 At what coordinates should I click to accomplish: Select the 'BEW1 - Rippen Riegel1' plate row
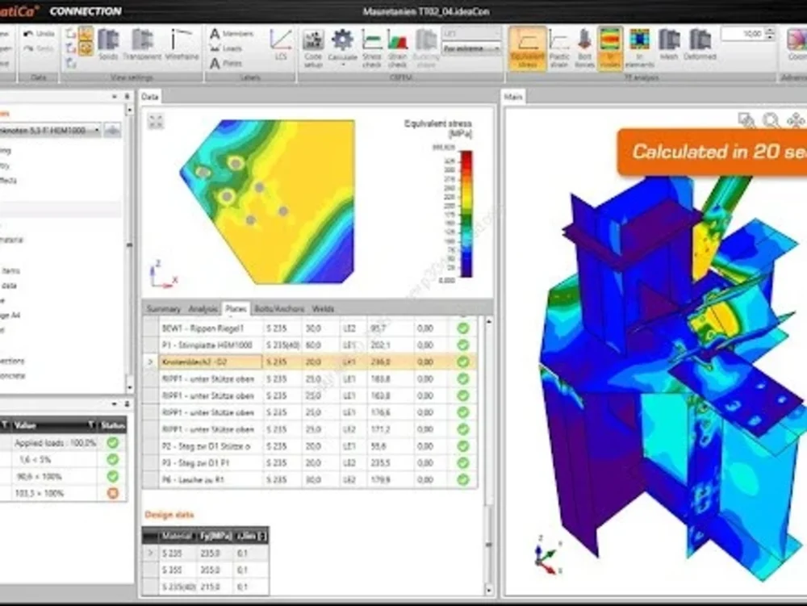310,328
